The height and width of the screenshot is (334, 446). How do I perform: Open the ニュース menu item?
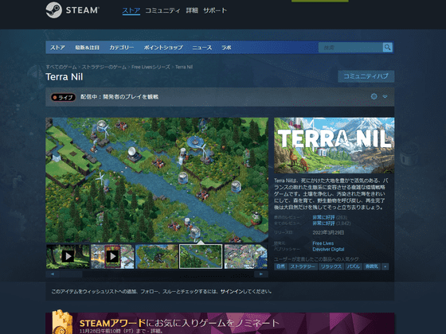(202, 48)
